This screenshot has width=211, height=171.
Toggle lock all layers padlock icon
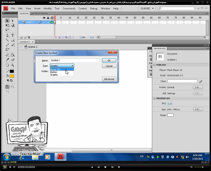coord(48,18)
